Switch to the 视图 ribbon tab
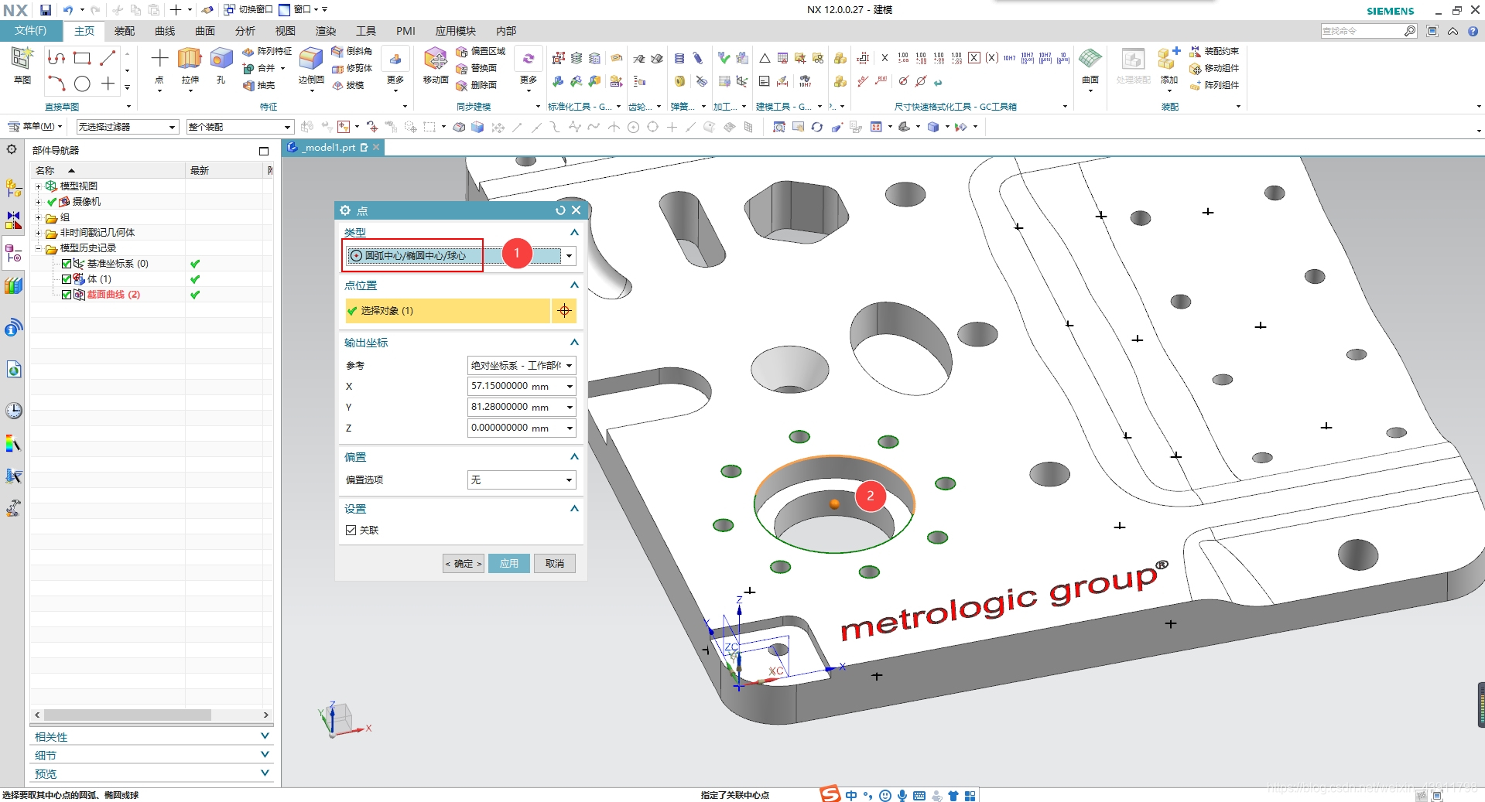This screenshot has height=802, width=1485. [x=286, y=31]
